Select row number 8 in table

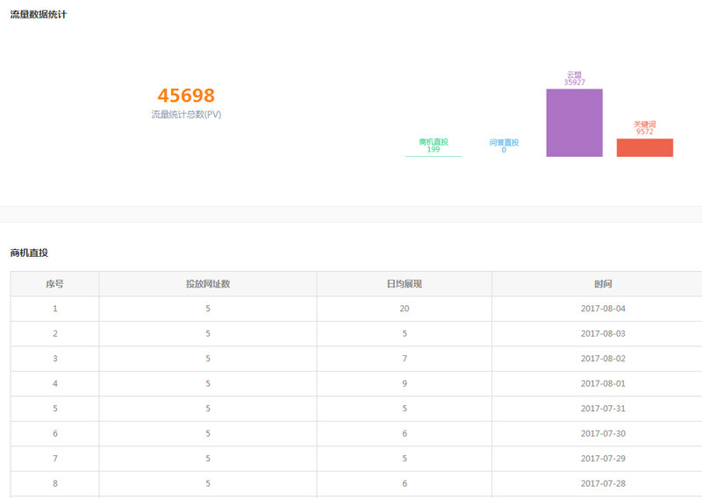point(54,484)
